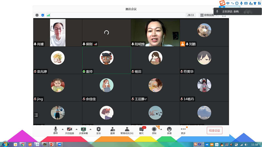Toggle microphone Mute (静音)
This screenshot has width=262, height=147.
pos(55,130)
